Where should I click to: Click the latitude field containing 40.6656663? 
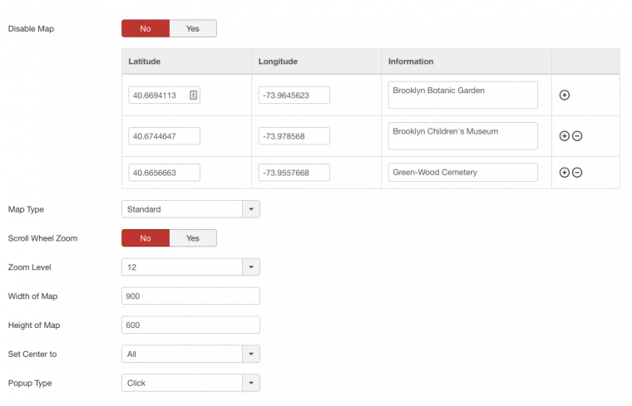tap(164, 173)
